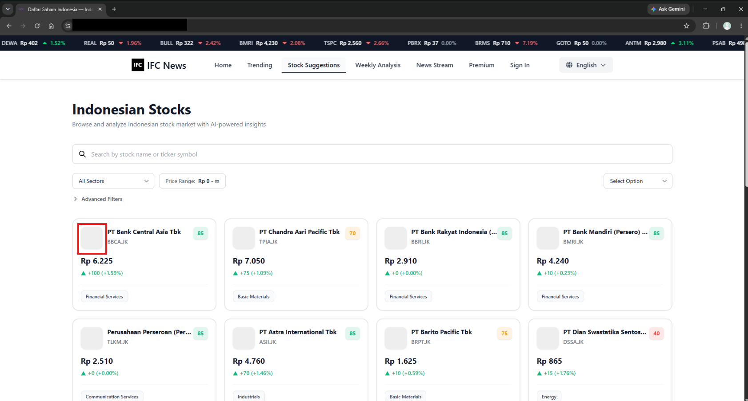Click the ANTM Rp 2,980 ticker item
Viewport: 748px width, 401px height.
click(659, 43)
